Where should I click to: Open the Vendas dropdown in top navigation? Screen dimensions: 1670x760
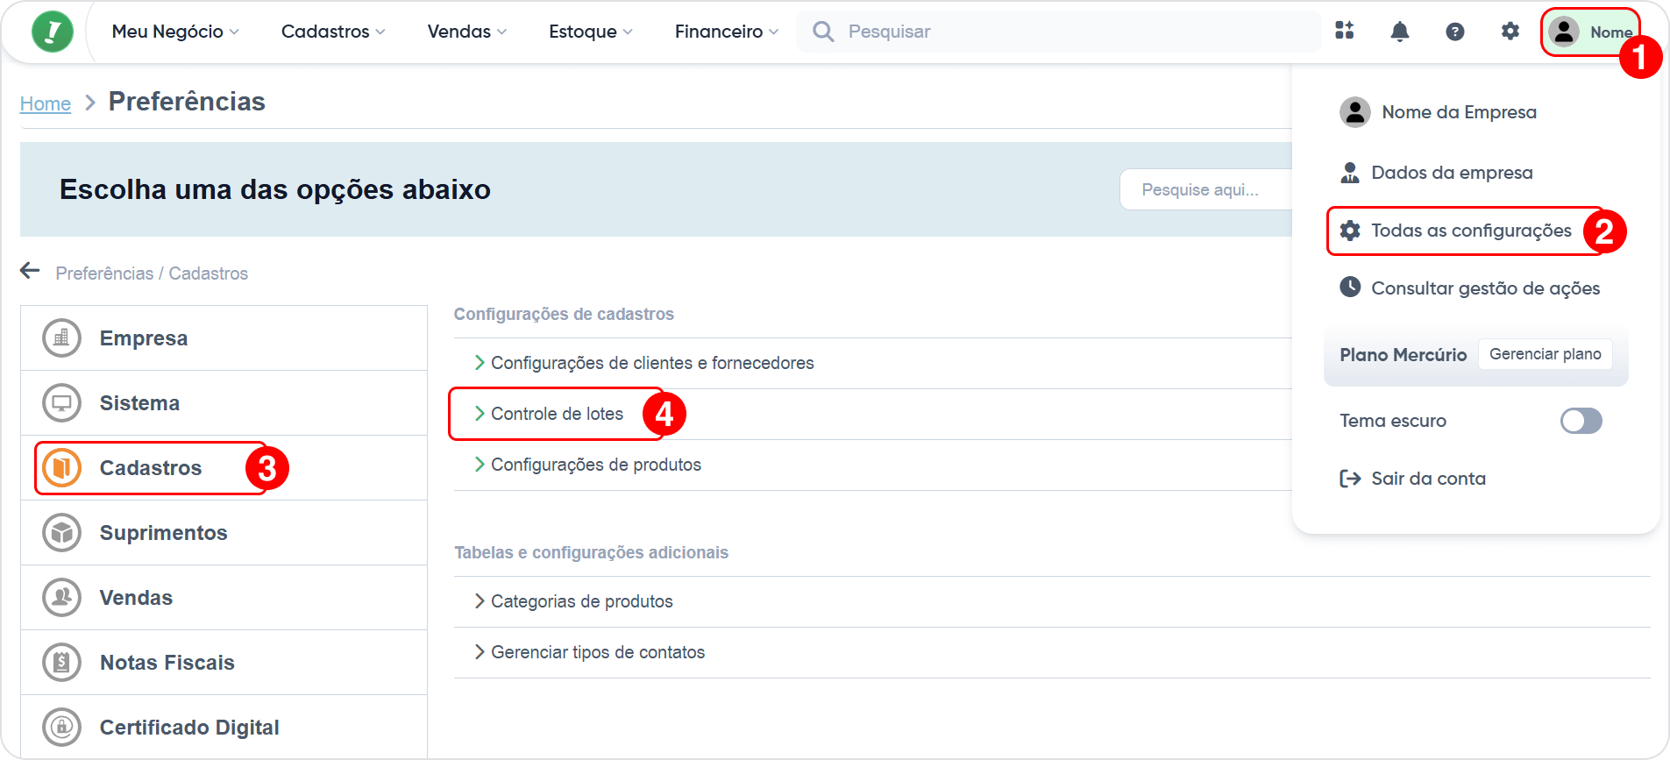point(467,32)
